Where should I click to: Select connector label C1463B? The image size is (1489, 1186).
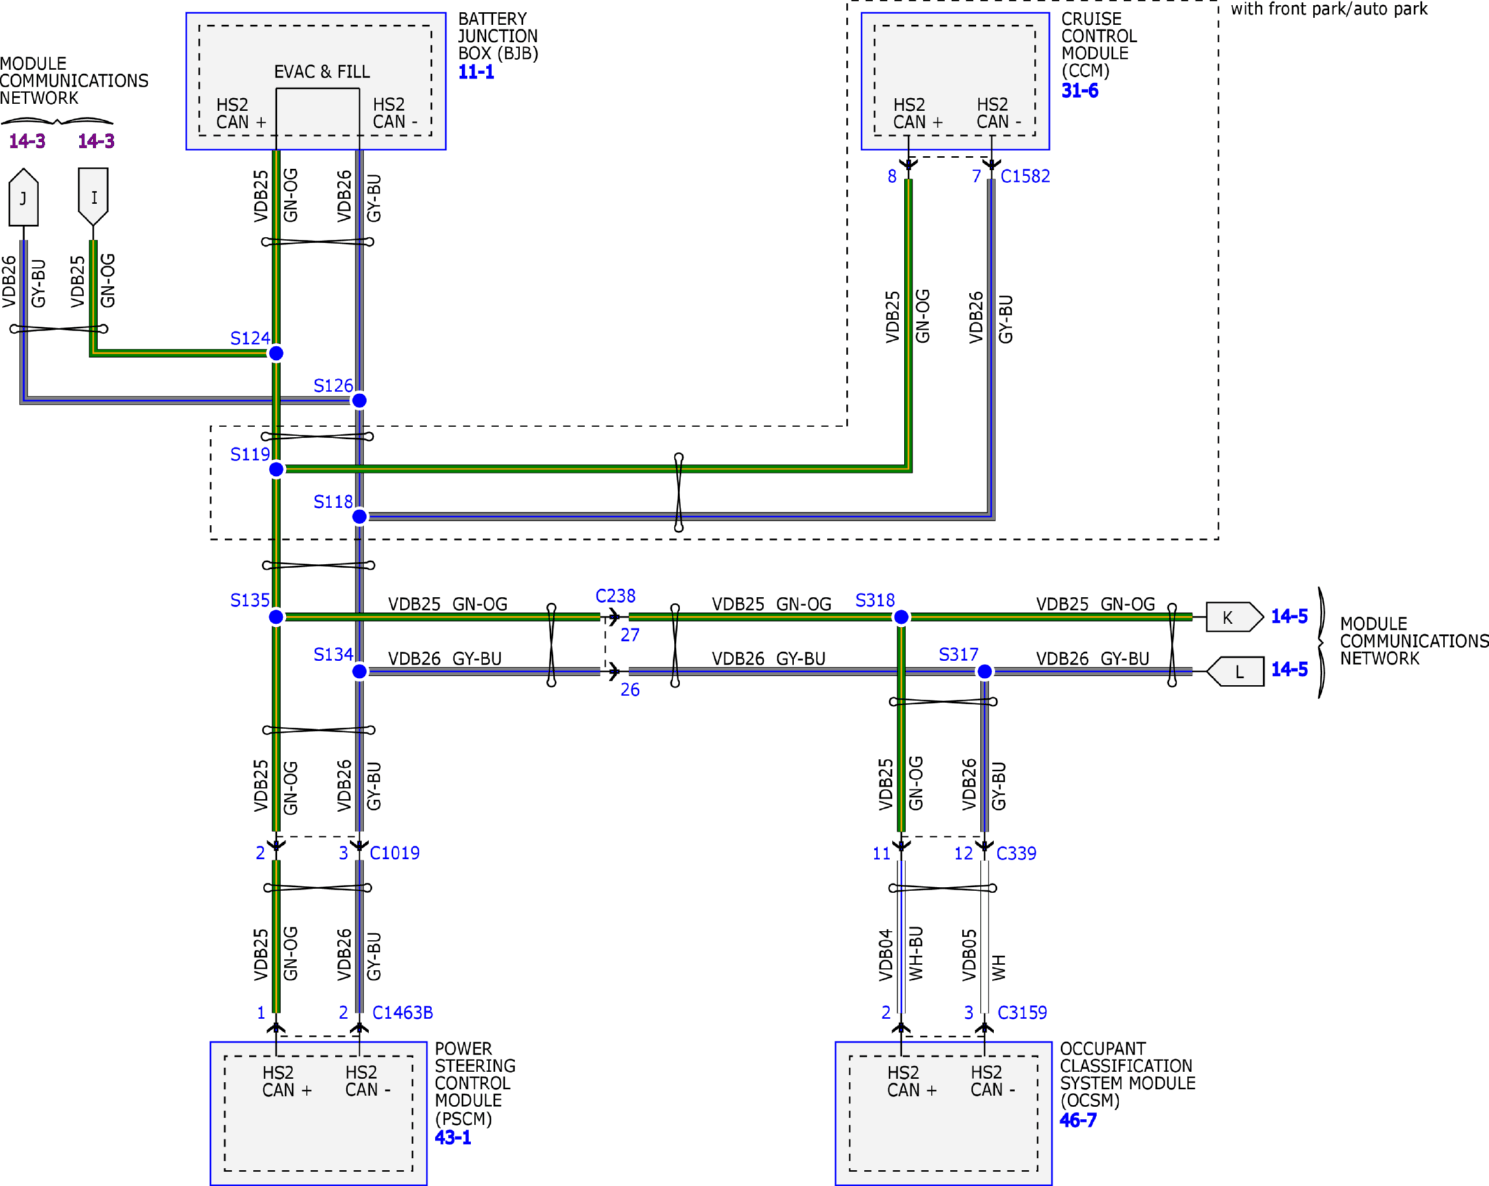[x=403, y=1013]
